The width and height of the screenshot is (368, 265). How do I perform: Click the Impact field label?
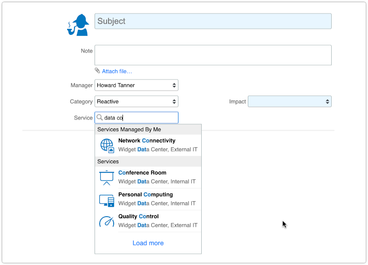[x=238, y=101]
